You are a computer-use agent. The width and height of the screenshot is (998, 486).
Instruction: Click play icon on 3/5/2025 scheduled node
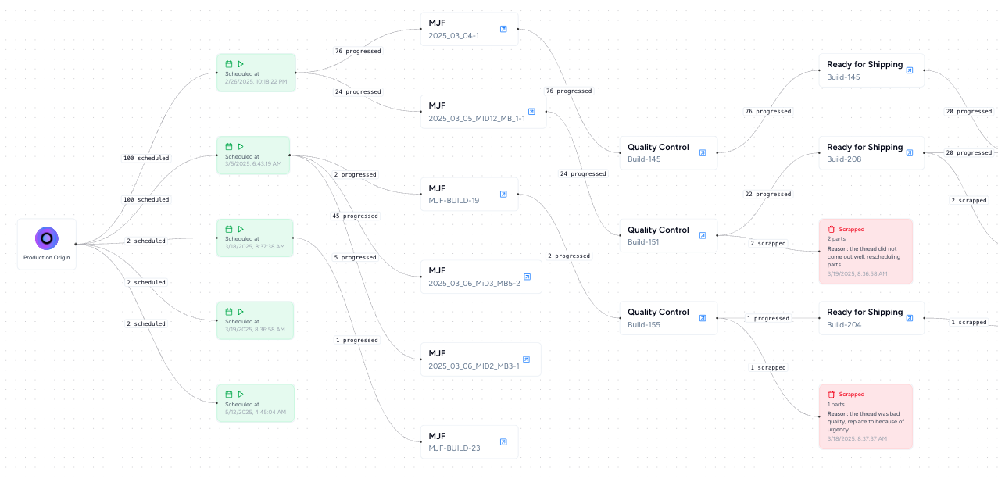tap(241, 146)
